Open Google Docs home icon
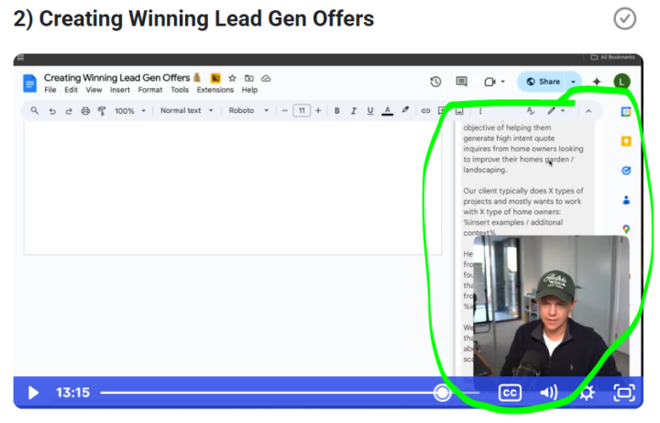The height and width of the screenshot is (423, 660). pos(29,83)
